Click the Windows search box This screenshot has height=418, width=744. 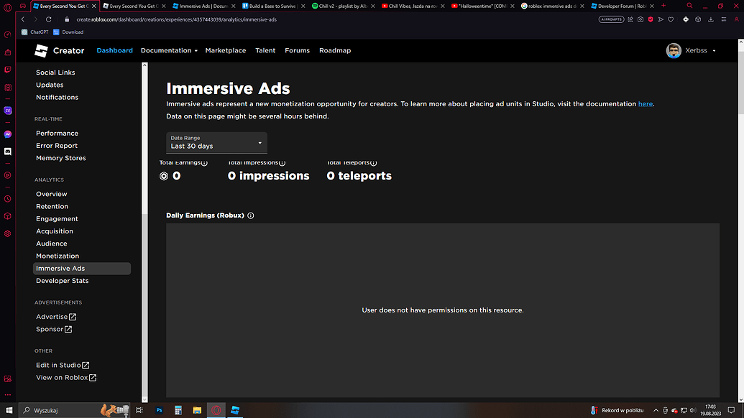tap(75, 410)
